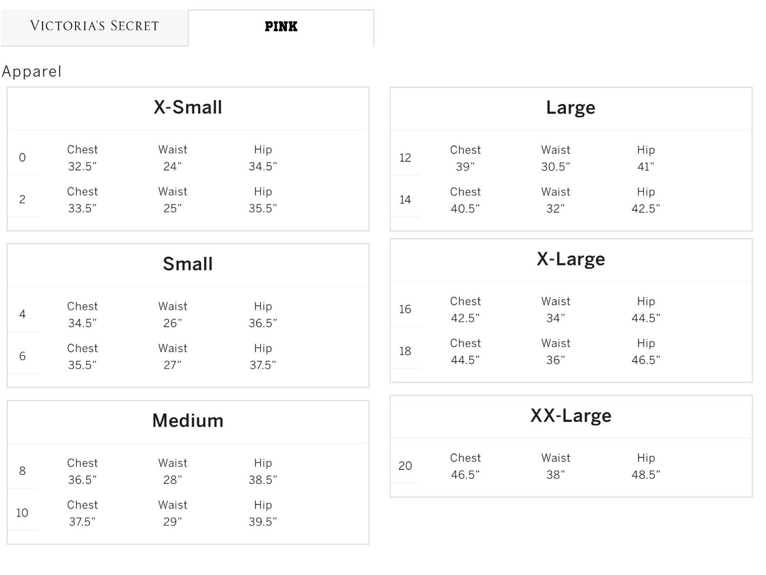
Task: Switch to the Victoria's Secret tab
Action: click(x=94, y=26)
